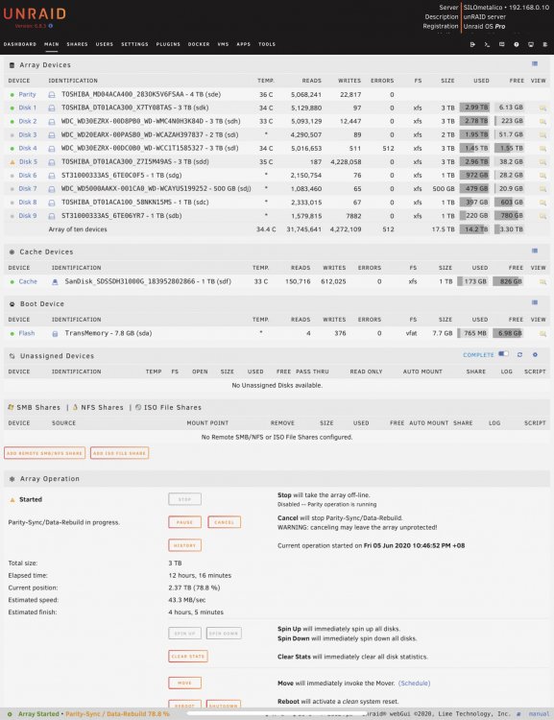Image resolution: width=554 pixels, height=720 pixels.
Task: Toggle Cache Devices reads/writes display icon
Action: tap(535, 251)
